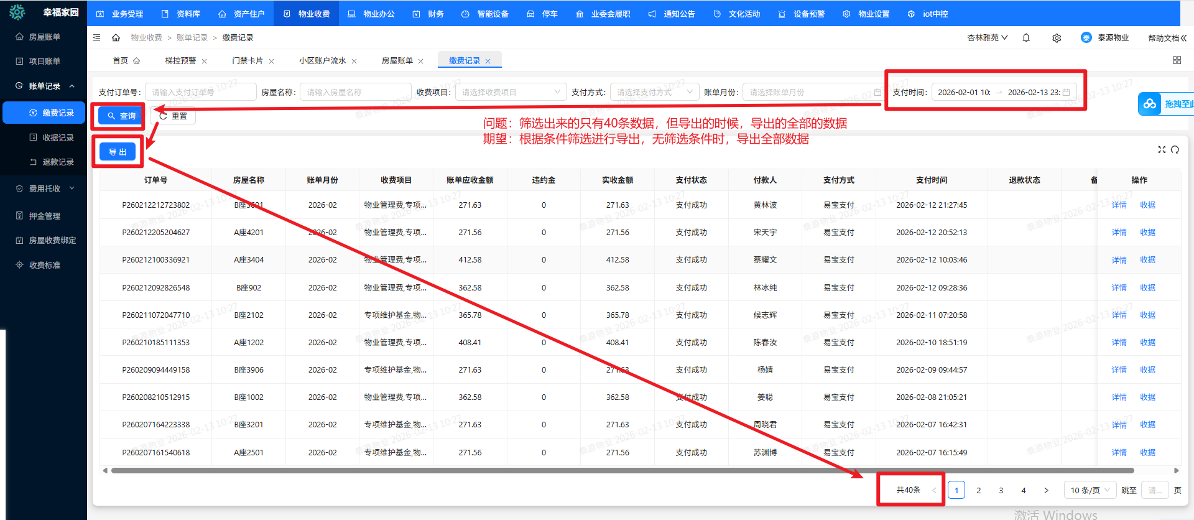Open the 帮助文档 panel
The width and height of the screenshot is (1194, 520).
pos(1167,38)
